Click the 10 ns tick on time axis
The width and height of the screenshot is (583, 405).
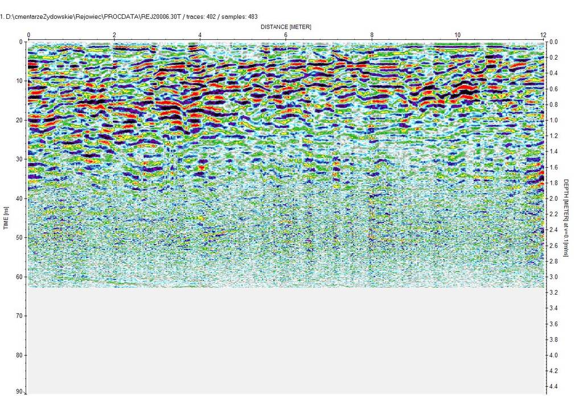click(x=18, y=81)
